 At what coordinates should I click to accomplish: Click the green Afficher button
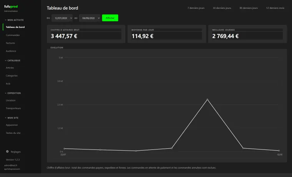click(x=110, y=18)
